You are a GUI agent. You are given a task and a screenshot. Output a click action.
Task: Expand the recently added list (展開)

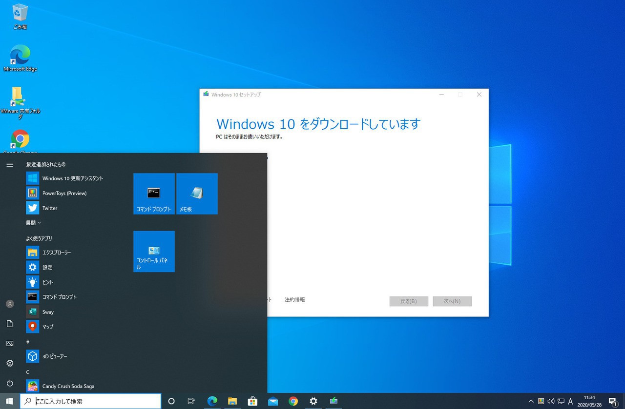click(x=33, y=223)
